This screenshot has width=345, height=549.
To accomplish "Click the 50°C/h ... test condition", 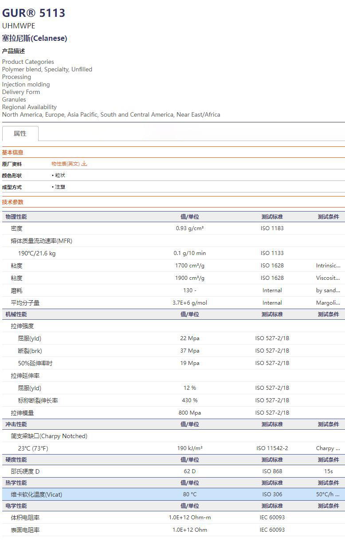I will [328, 494].
